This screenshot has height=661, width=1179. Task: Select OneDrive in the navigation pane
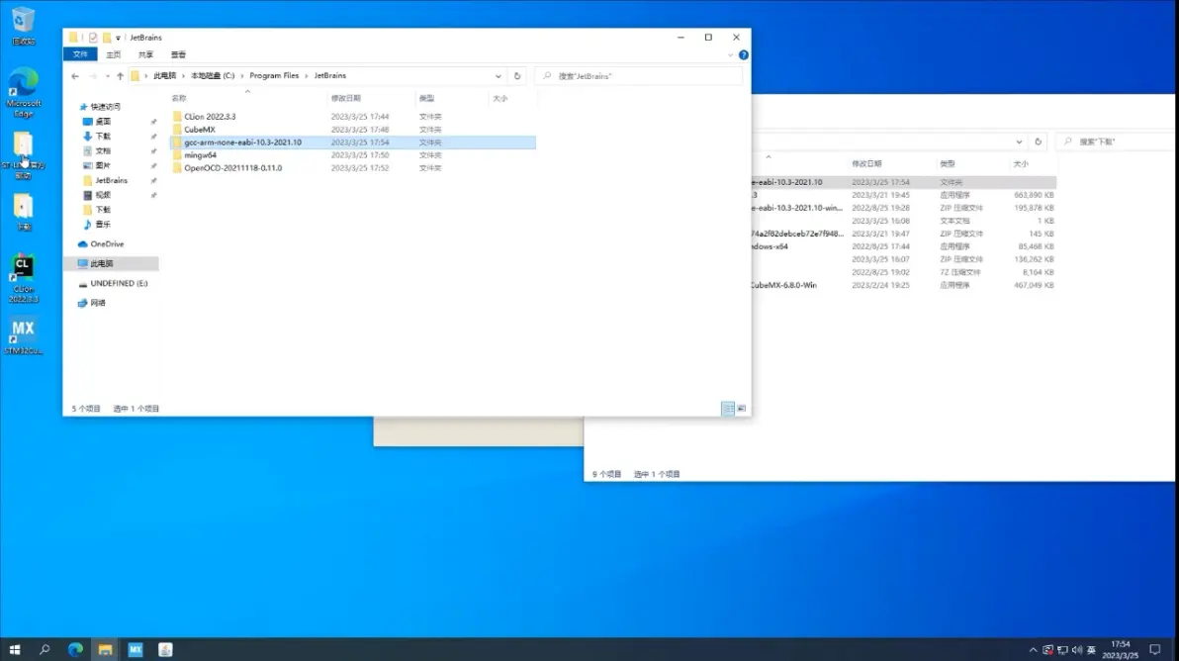tap(107, 243)
